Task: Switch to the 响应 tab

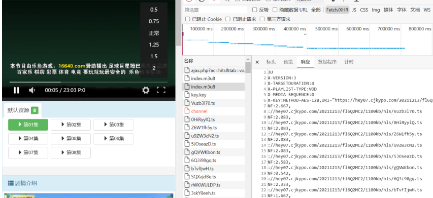Action: tap(306, 62)
